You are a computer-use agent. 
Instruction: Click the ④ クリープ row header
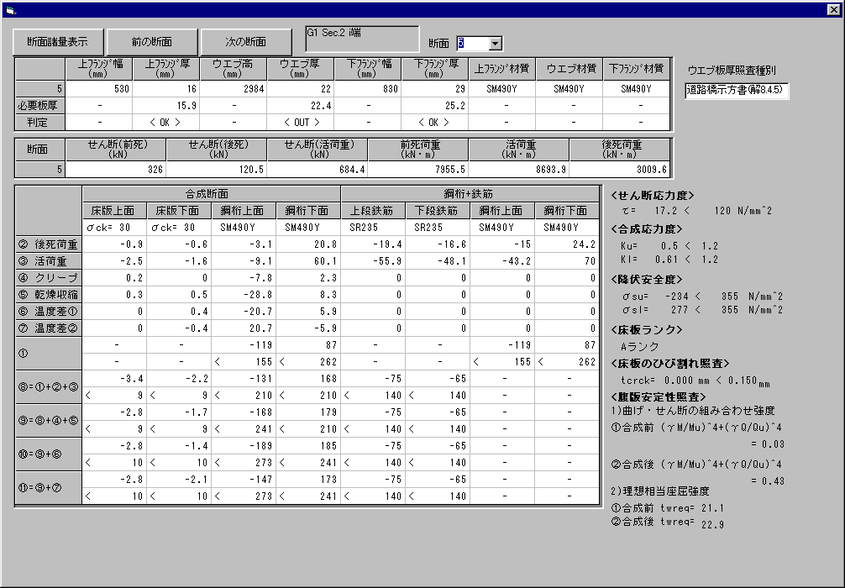click(49, 278)
